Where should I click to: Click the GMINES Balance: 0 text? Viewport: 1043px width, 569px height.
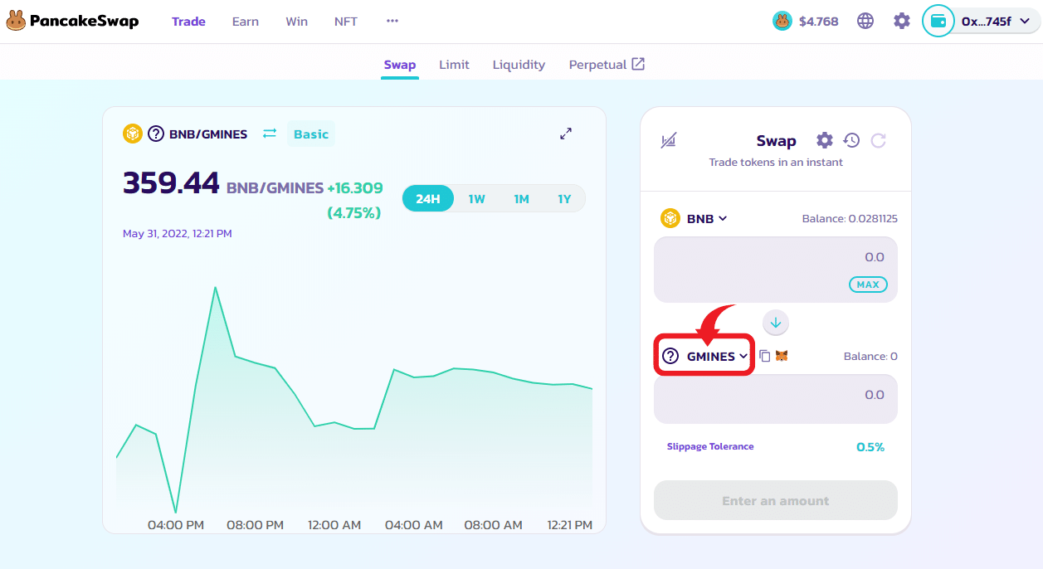click(x=870, y=357)
